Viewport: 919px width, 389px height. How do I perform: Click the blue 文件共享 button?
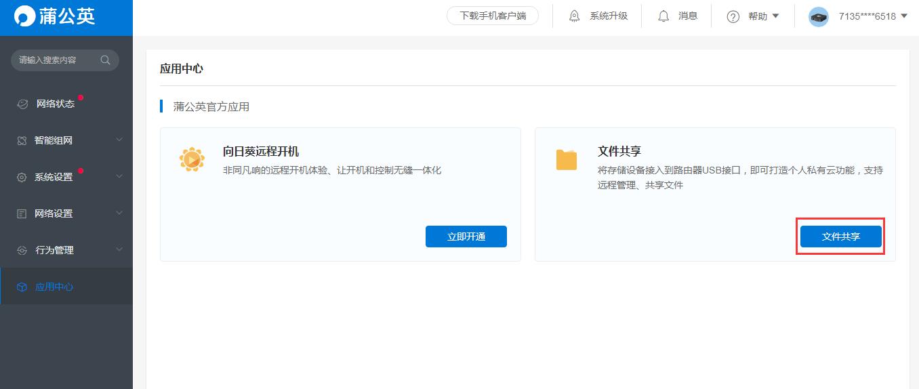coord(840,237)
